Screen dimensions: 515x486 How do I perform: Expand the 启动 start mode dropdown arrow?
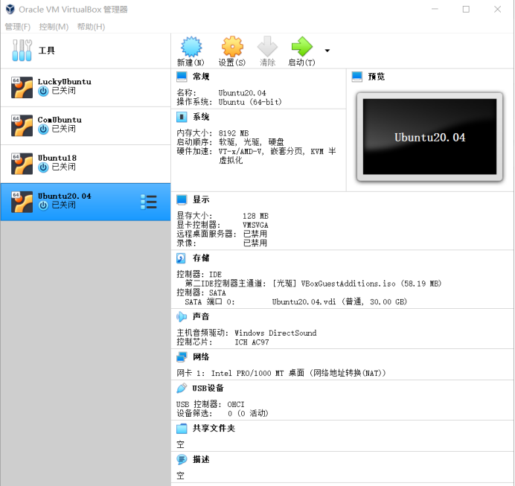(327, 51)
